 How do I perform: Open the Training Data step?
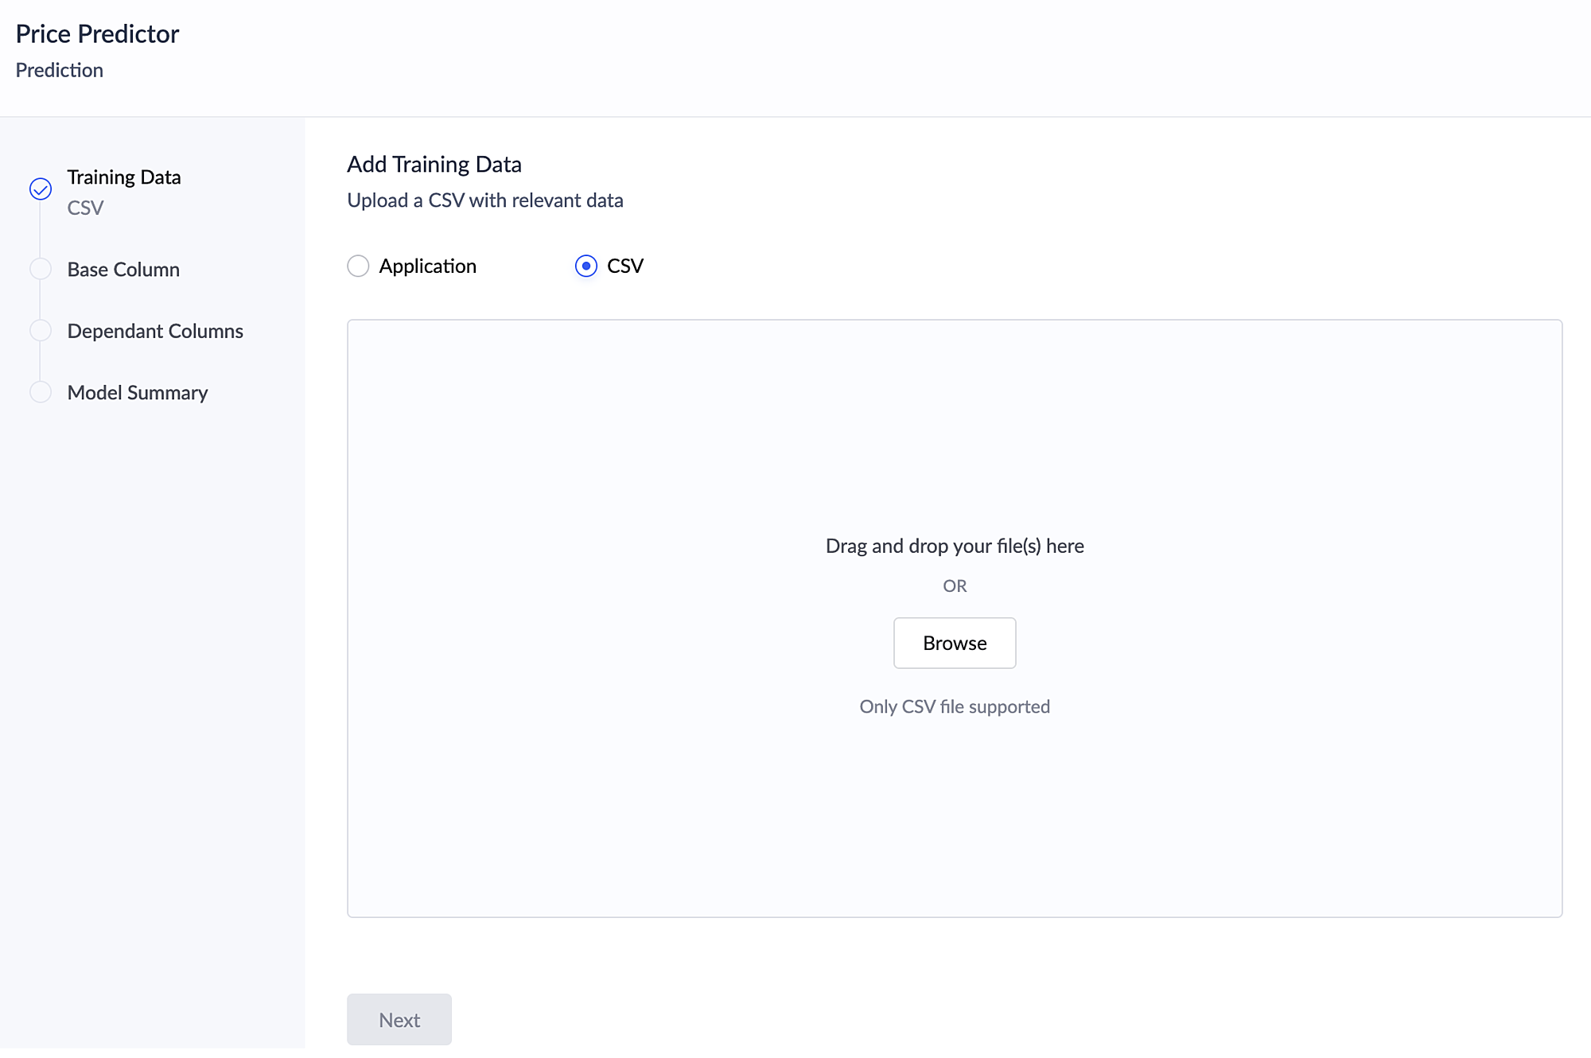(x=123, y=177)
